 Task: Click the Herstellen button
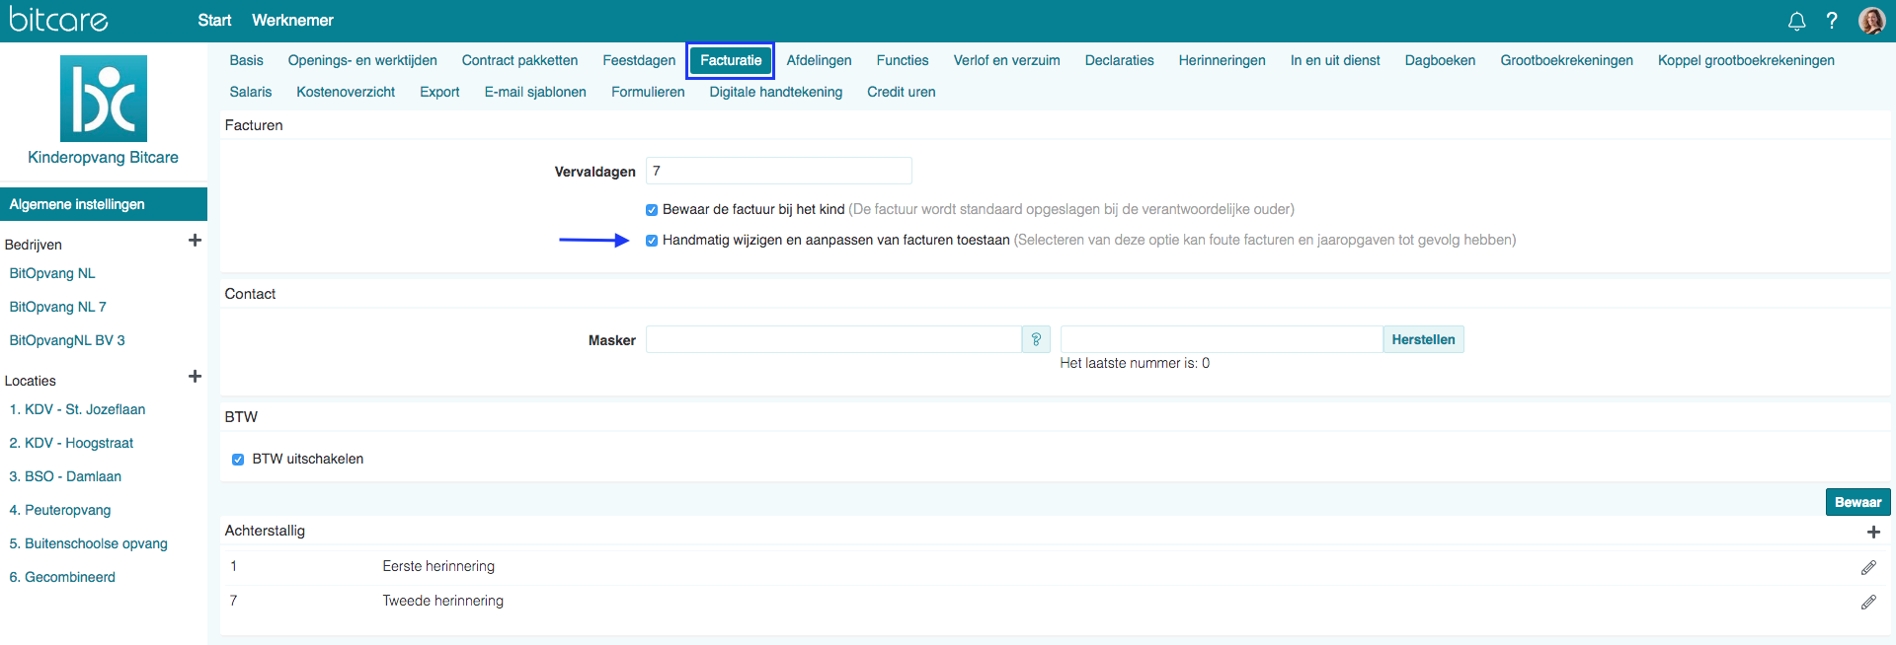tap(1423, 339)
